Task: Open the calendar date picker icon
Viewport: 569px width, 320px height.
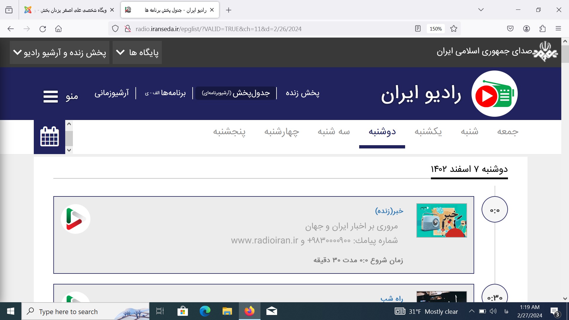Action: [49, 137]
